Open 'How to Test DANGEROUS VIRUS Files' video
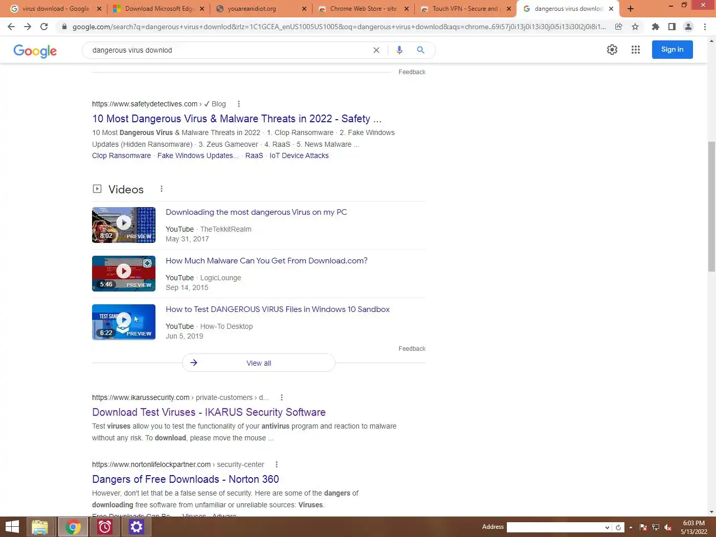 coord(278,309)
